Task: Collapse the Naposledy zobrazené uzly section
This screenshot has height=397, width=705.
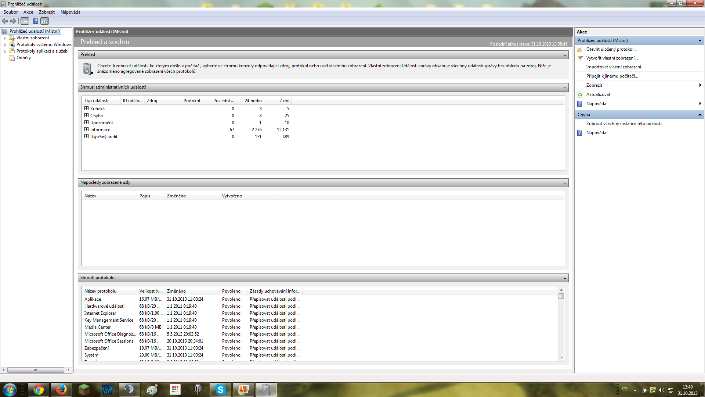Action: [565, 183]
